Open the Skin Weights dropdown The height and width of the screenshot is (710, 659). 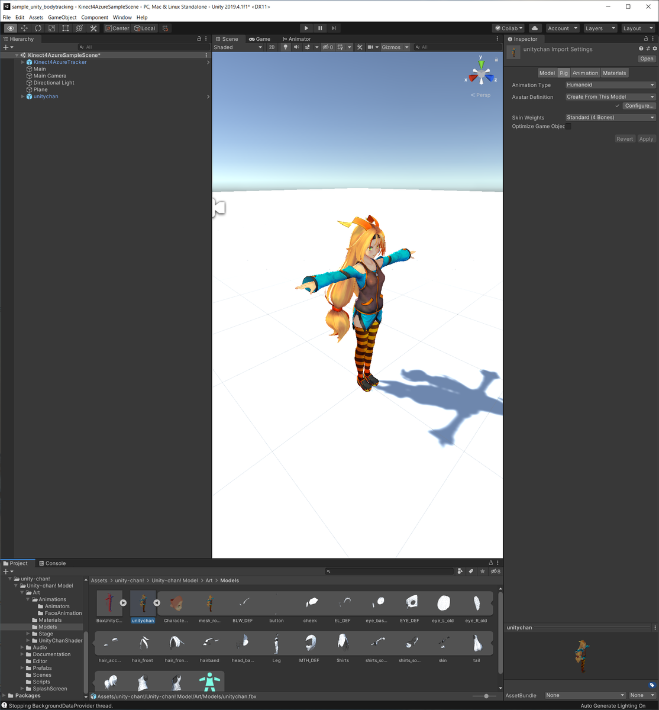click(x=610, y=117)
